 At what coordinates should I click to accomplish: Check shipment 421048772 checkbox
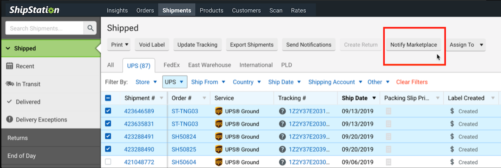point(108,162)
